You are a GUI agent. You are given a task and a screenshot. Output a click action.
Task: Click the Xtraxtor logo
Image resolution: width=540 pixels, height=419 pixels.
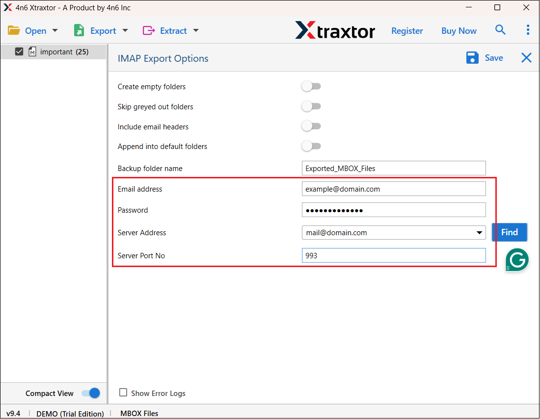point(335,30)
